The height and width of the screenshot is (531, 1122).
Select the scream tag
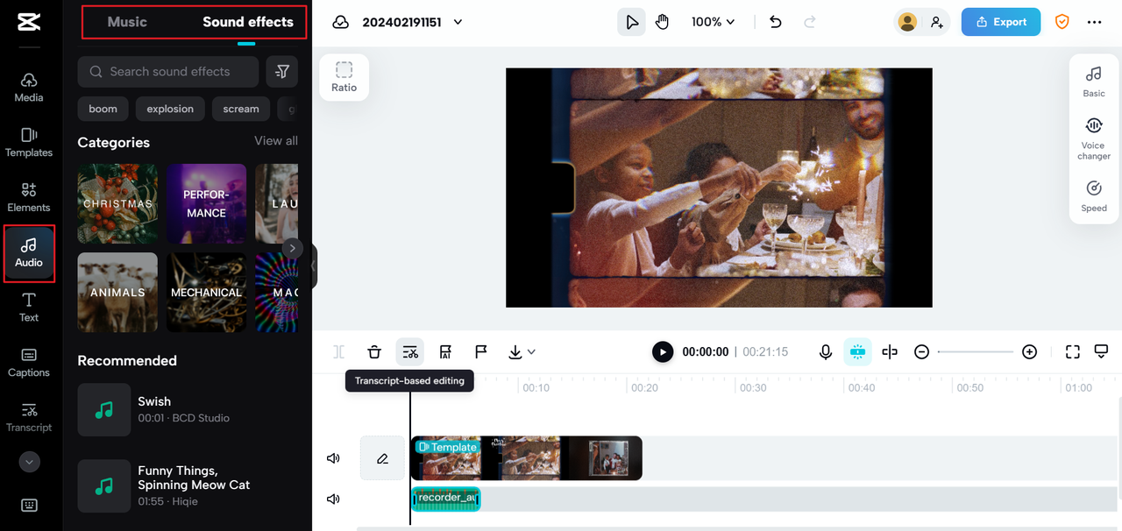click(241, 109)
